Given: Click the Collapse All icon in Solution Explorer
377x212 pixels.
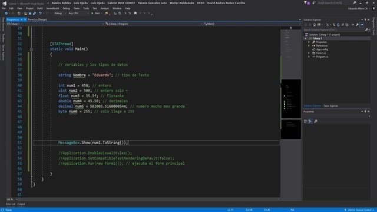Looking at the screenshot, I should click(343, 25).
